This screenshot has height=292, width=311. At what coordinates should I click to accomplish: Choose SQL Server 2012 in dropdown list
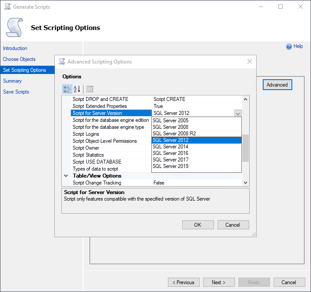[197, 140]
